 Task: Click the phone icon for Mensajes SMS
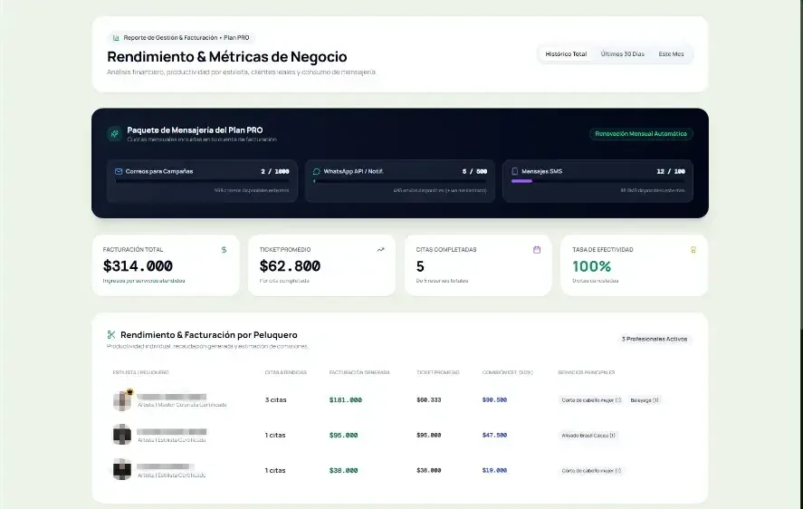point(515,172)
